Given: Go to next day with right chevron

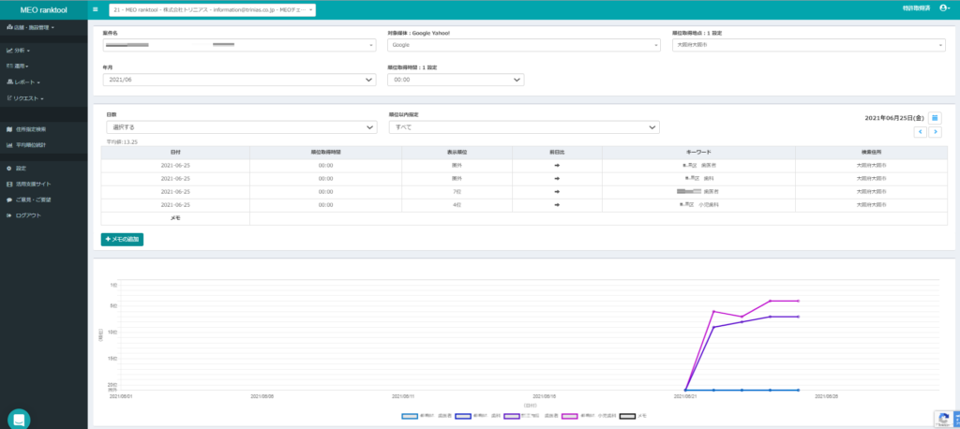Looking at the screenshot, I should pos(935,132).
